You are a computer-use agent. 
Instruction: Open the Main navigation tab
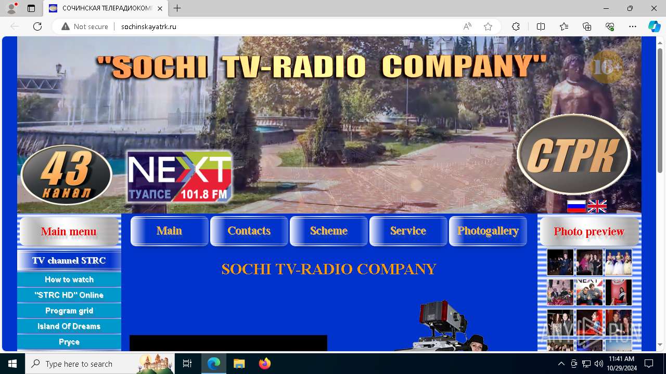tap(170, 231)
